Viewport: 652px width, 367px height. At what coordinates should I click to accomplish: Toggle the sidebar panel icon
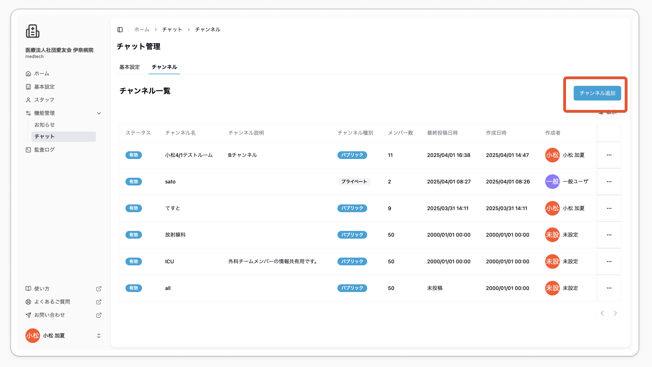[x=120, y=29]
